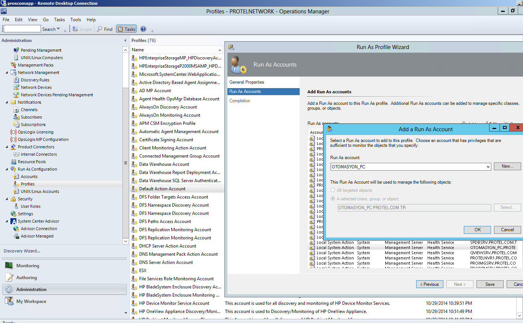This screenshot has width=523, height=323.
Task: Collapse the Network Management tree node
Action: click(7, 73)
